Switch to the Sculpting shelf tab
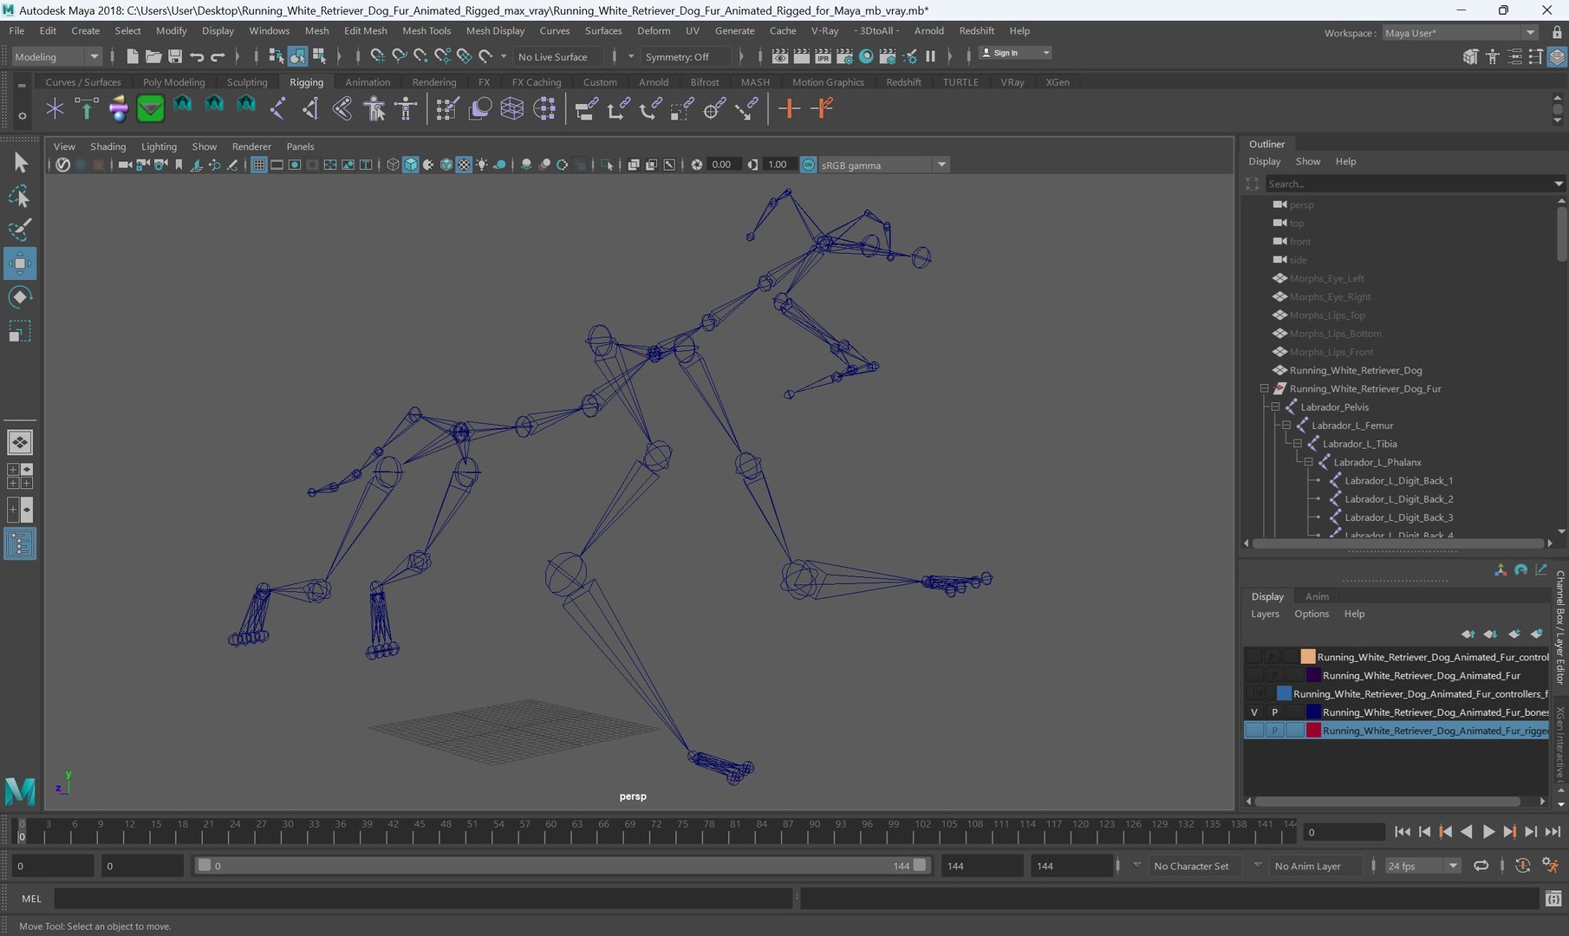1569x936 pixels. click(247, 82)
